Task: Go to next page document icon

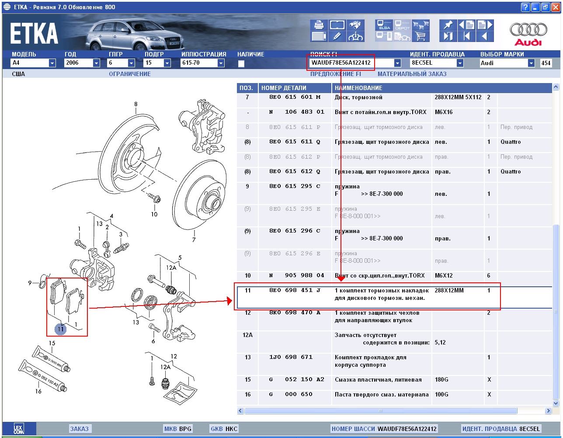Action: pos(485,25)
